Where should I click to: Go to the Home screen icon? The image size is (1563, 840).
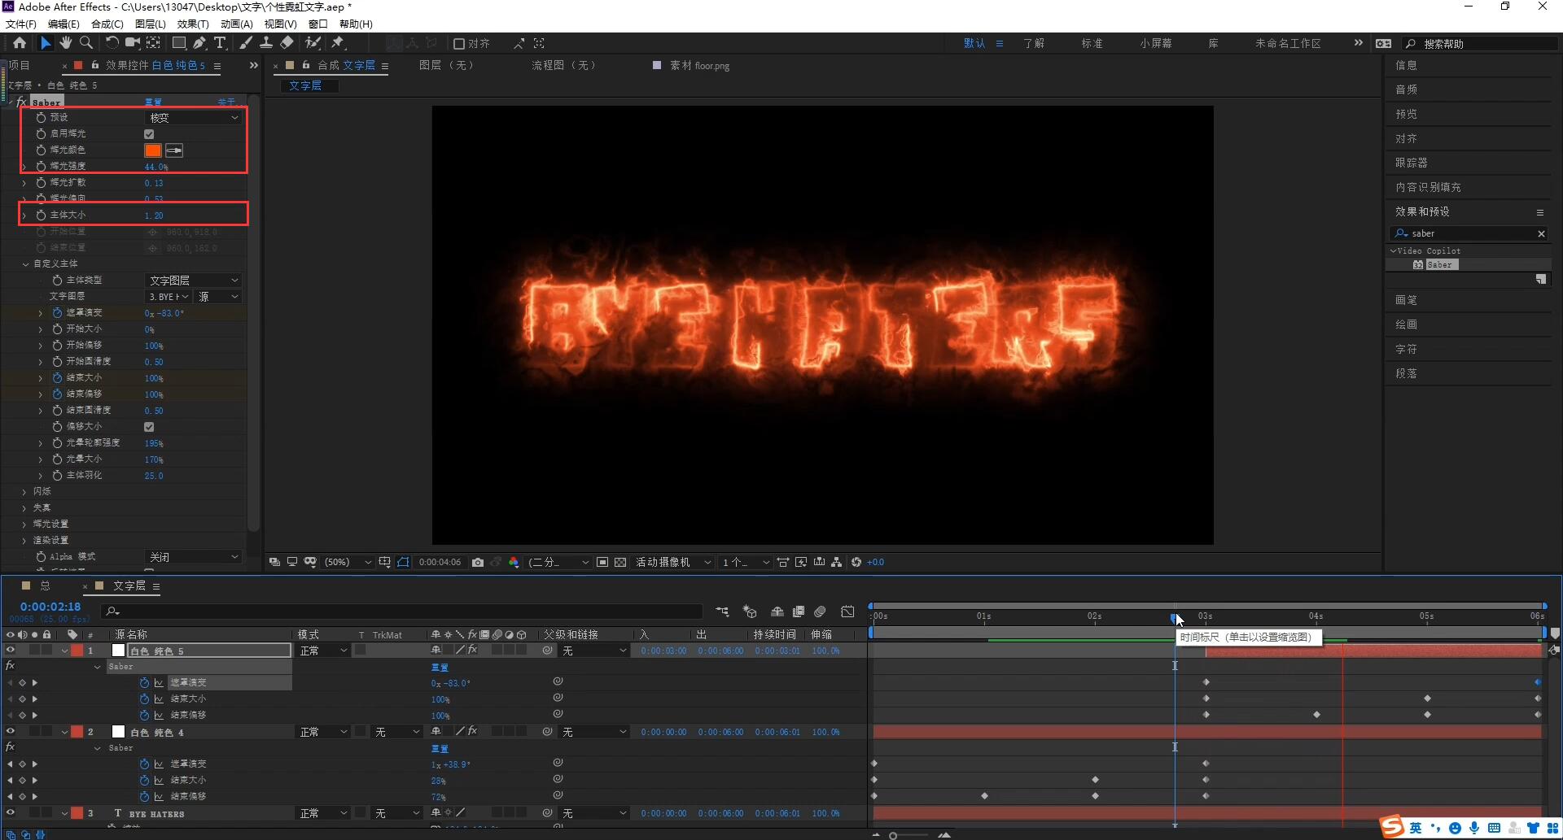click(x=20, y=43)
